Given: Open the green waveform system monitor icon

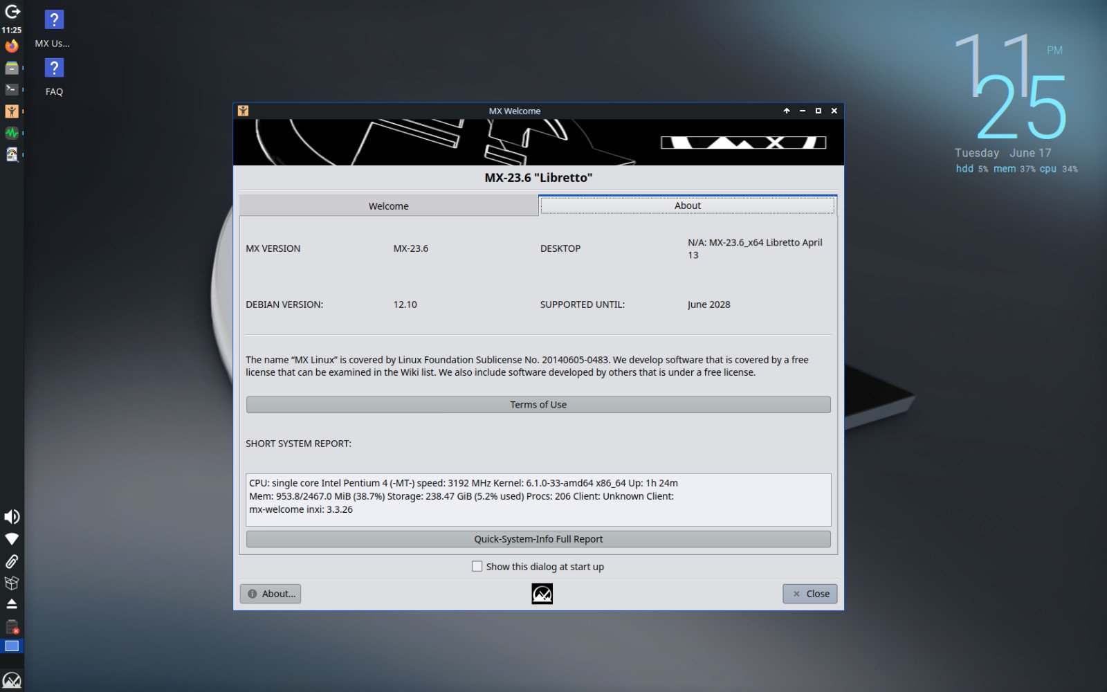Looking at the screenshot, I should (12, 132).
